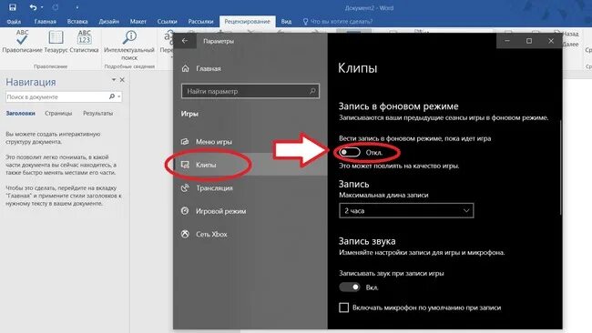Viewport: 592px width, 333px height.
Task: Click the Назад button in Word's ribbon
Action: 570,34
